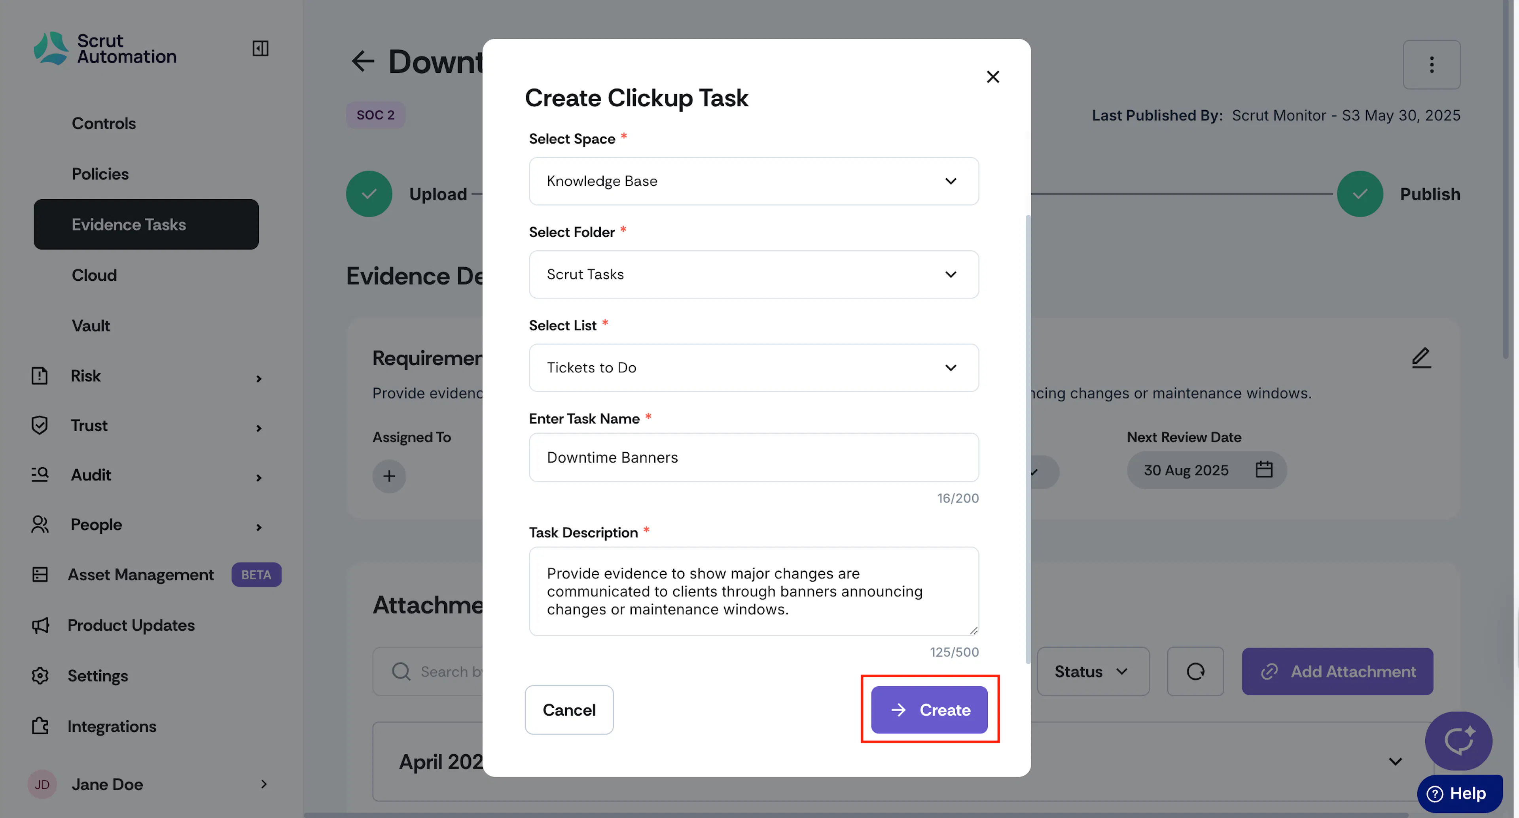
Task: Click the dialog's vertical scrollbar
Action: point(1028,439)
